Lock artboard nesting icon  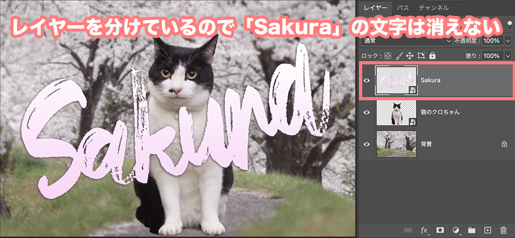(x=421, y=56)
